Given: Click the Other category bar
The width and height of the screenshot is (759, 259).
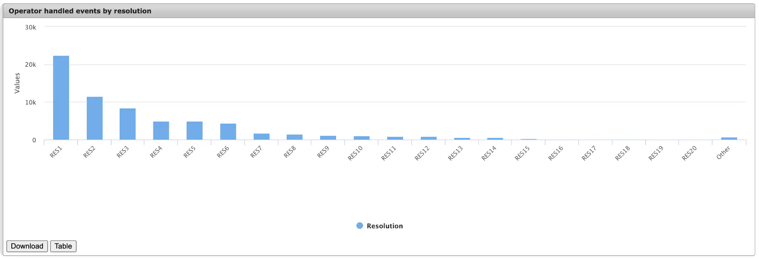Looking at the screenshot, I should click(x=729, y=138).
